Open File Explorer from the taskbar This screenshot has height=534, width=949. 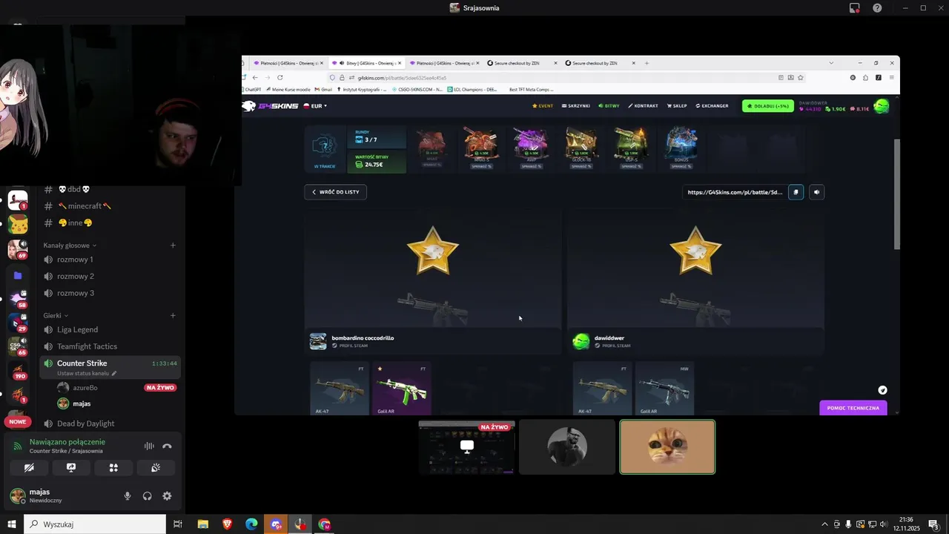(202, 524)
